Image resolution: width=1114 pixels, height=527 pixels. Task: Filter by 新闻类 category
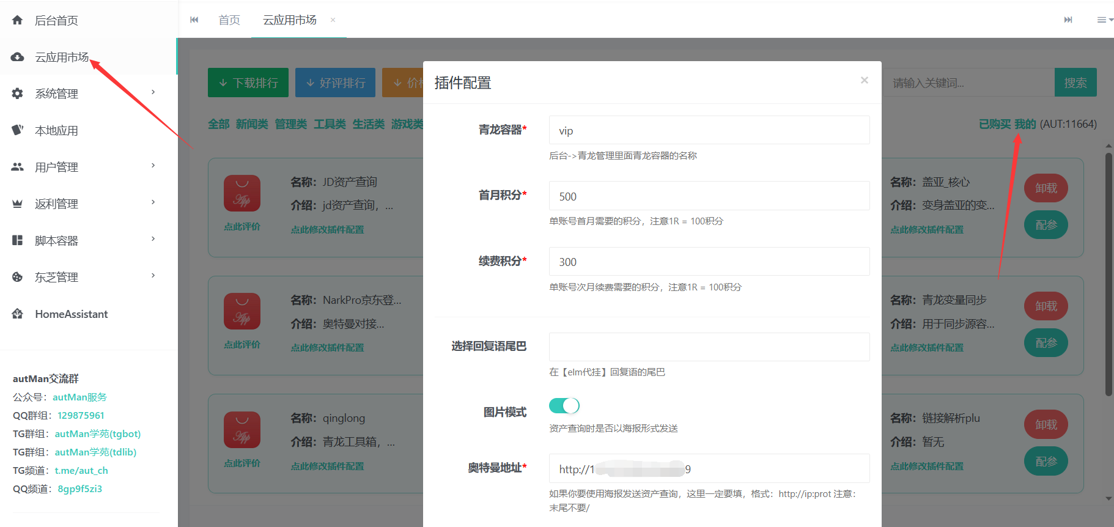[252, 124]
